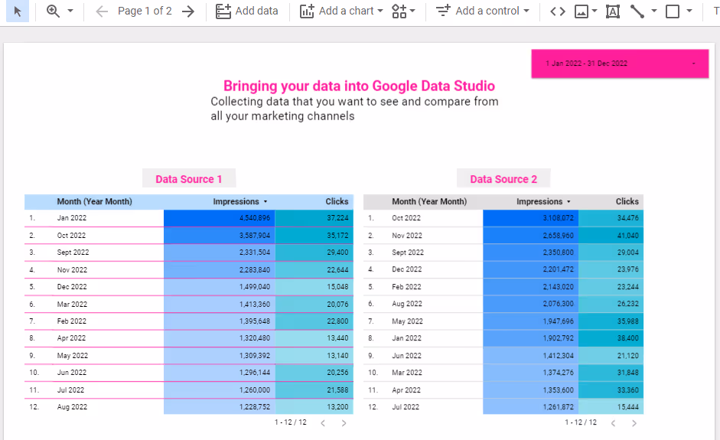The height and width of the screenshot is (440, 720).
Task: Click the 2,331,504 impressions cell
Action: 220,253
